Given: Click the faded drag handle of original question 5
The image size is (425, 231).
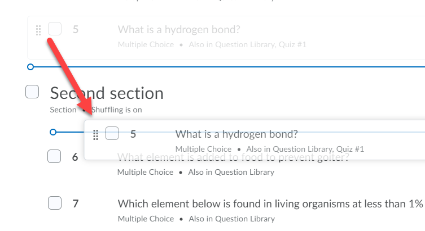Looking at the screenshot, I should point(38,30).
